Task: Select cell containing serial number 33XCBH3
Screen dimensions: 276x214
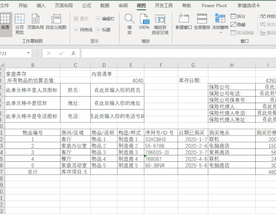Action: click(160, 139)
